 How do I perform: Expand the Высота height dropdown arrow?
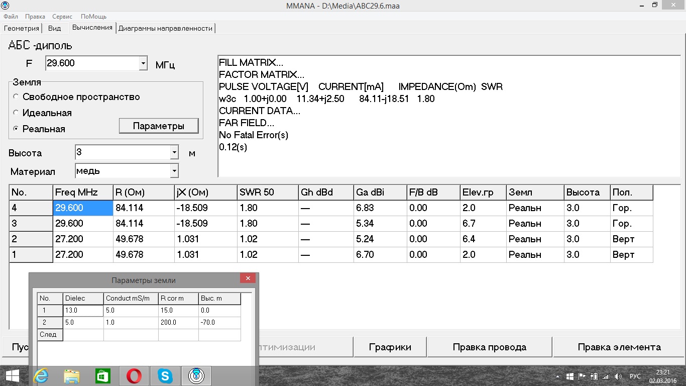point(174,152)
